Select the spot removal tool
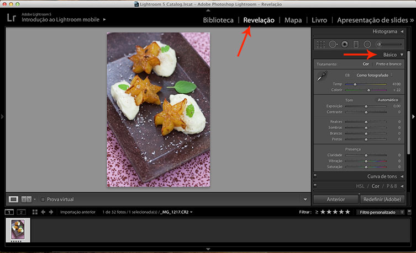 [x=333, y=44]
